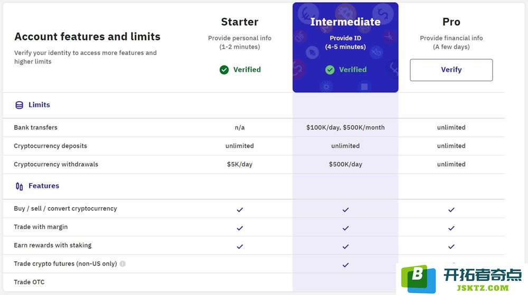This screenshot has height=295, width=528.
Task: Click the info icon beside Trade crypto futures
Action: [x=122, y=264]
